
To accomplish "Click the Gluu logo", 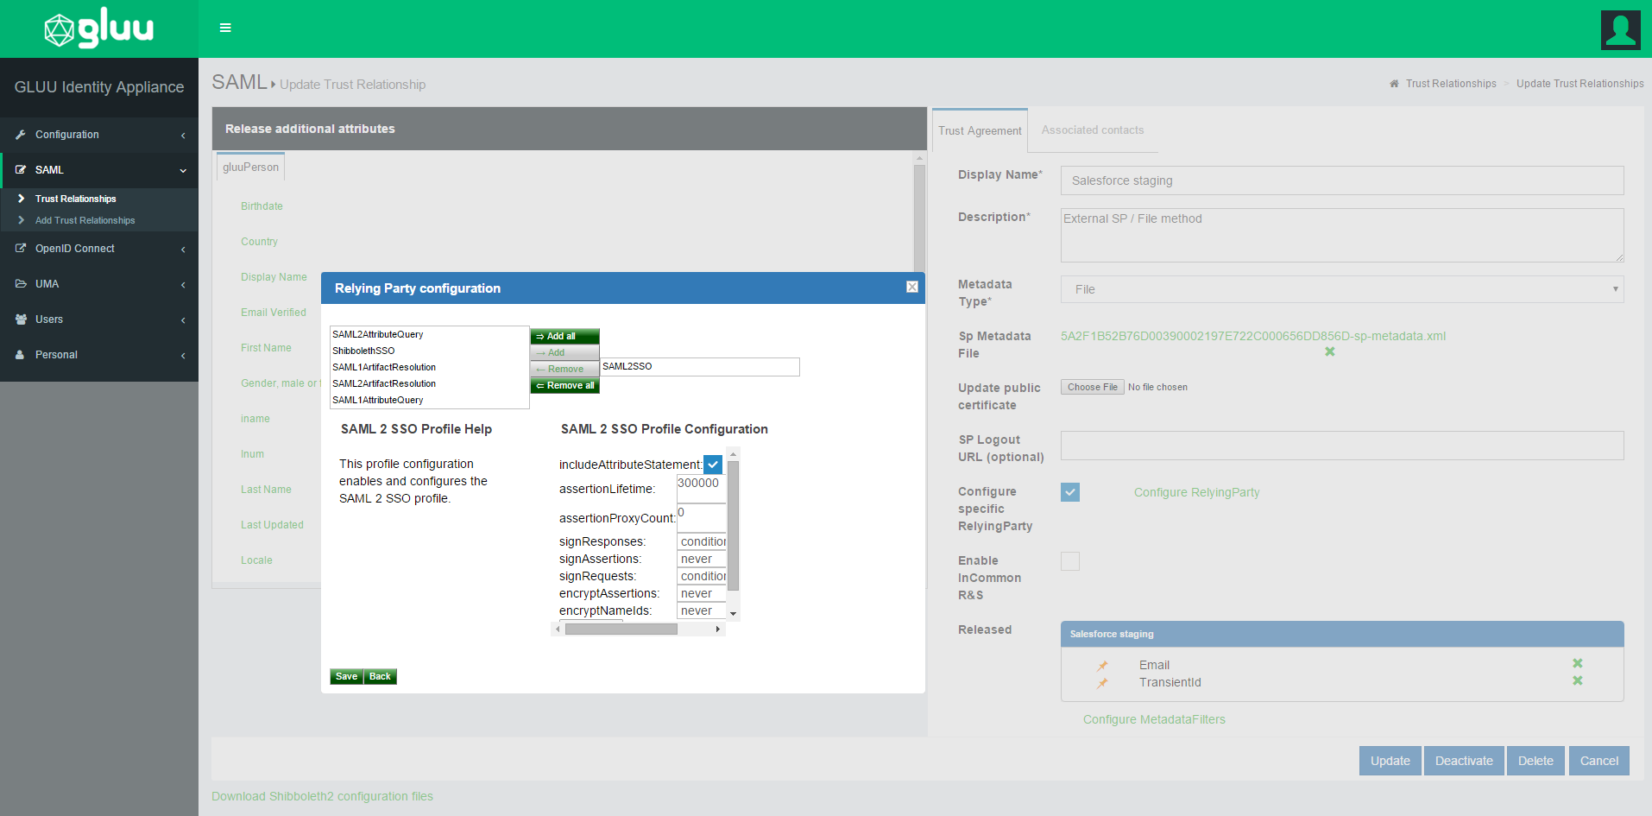I will click(98, 29).
